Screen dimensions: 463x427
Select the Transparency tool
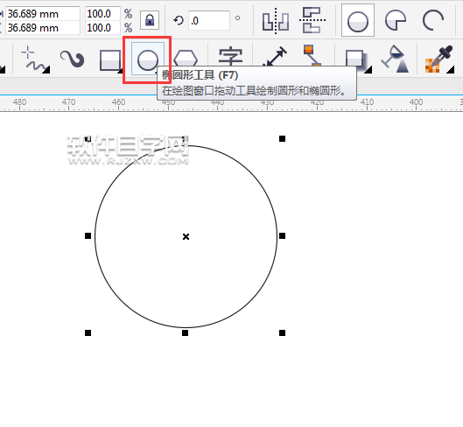coord(395,59)
